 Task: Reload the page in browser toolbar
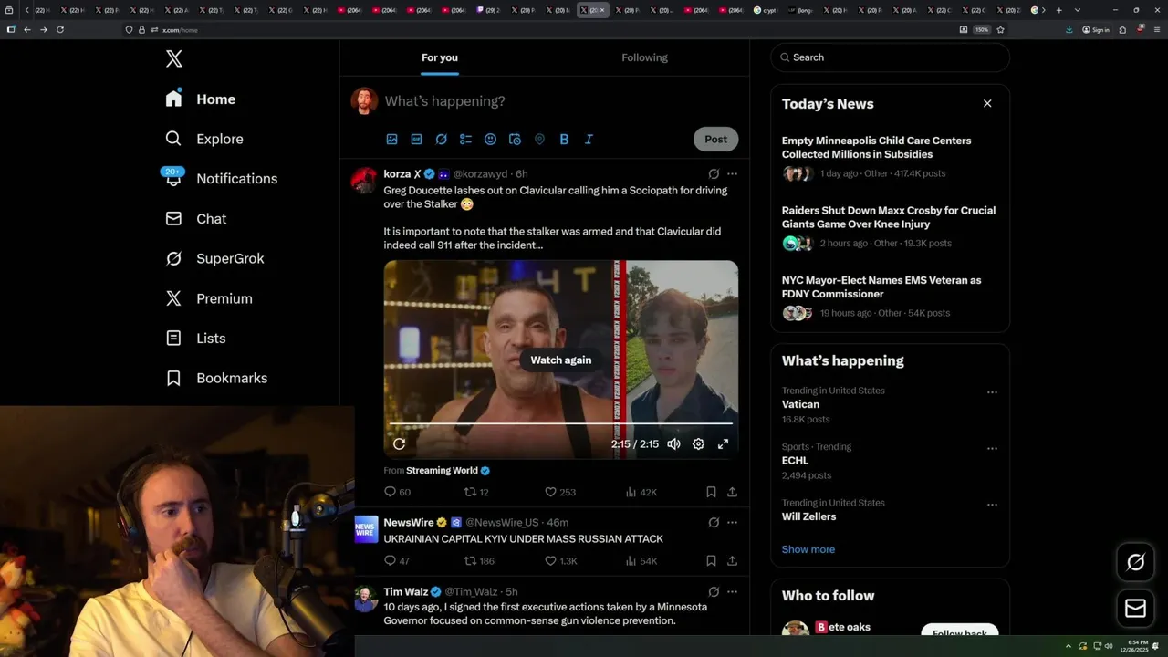[x=60, y=29]
